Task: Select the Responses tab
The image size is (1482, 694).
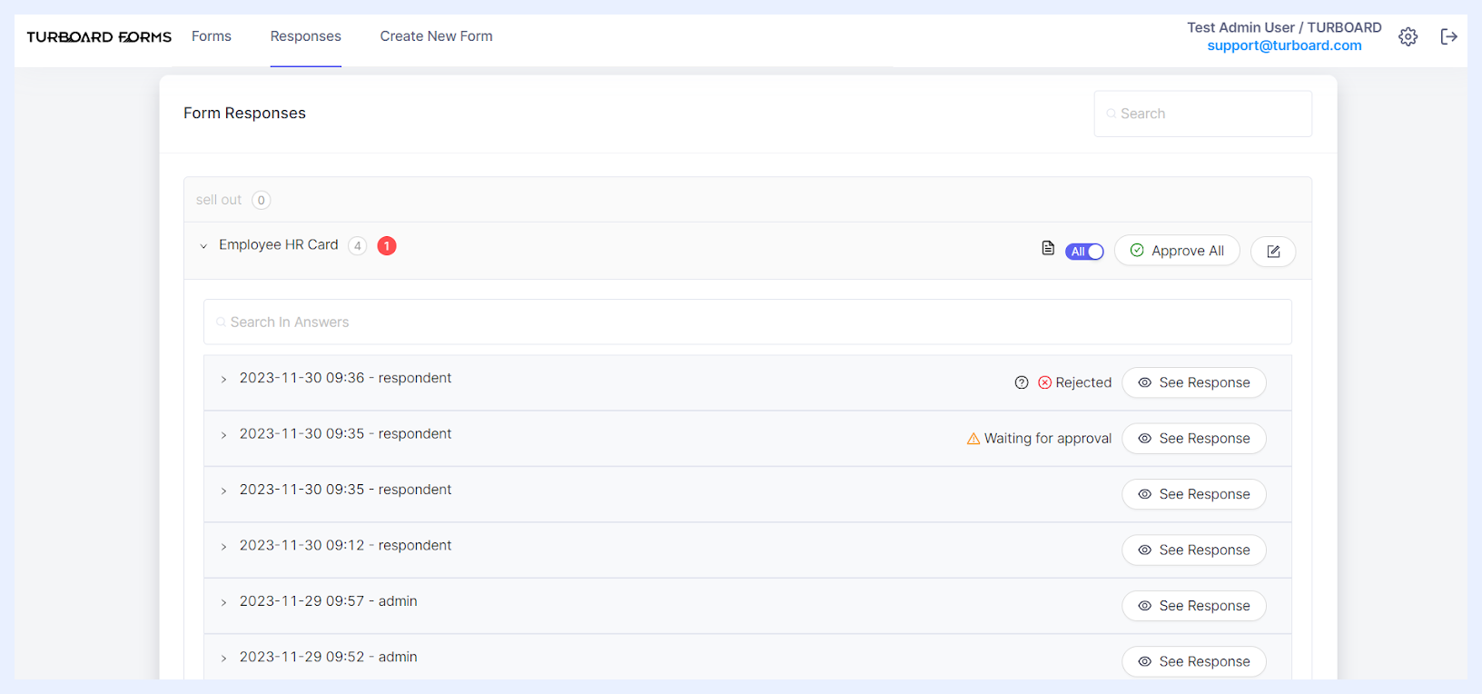Action: tap(306, 36)
